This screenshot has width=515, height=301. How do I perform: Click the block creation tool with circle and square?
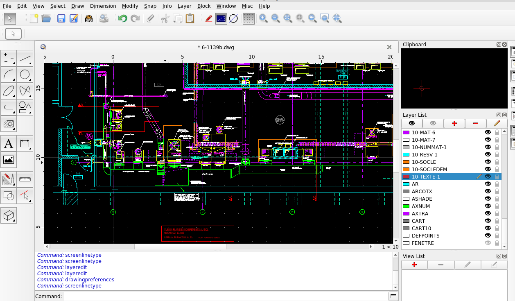coord(9,196)
